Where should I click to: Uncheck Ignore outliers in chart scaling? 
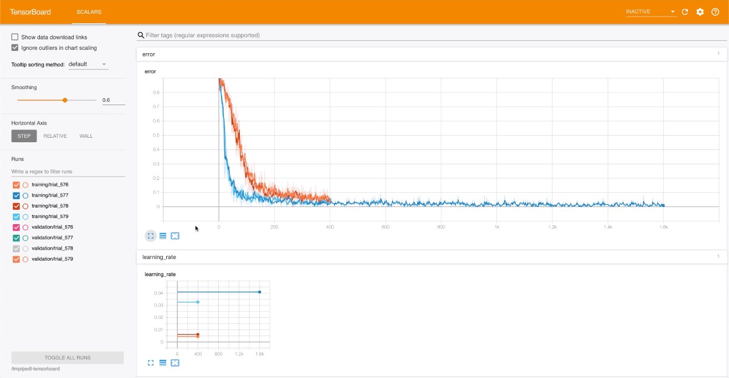click(x=15, y=48)
